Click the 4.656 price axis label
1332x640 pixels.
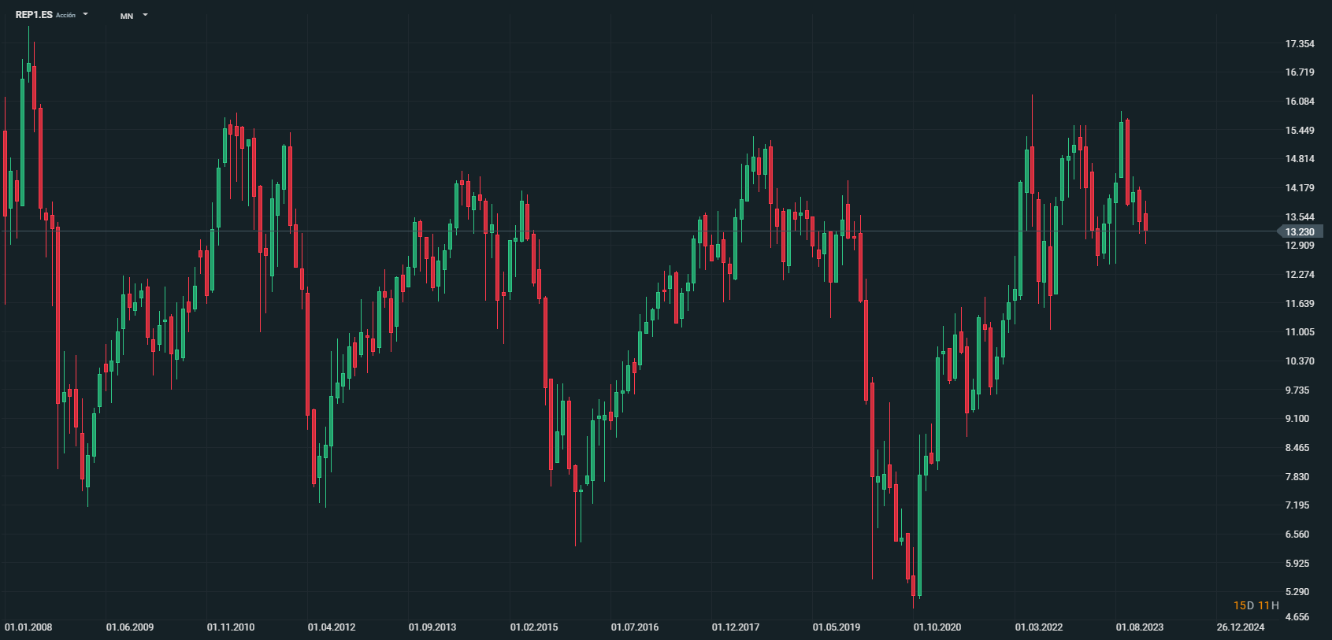pyautogui.click(x=1297, y=617)
